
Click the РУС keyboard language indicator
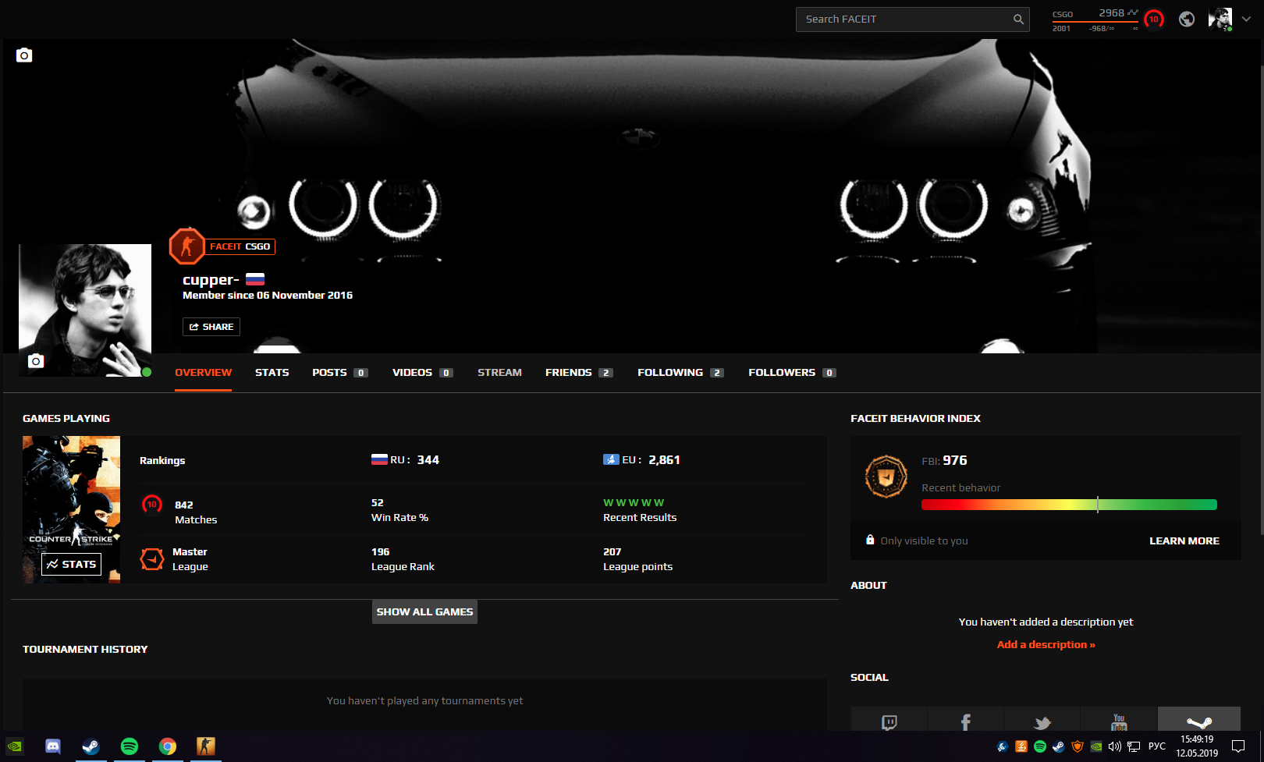pyautogui.click(x=1157, y=746)
